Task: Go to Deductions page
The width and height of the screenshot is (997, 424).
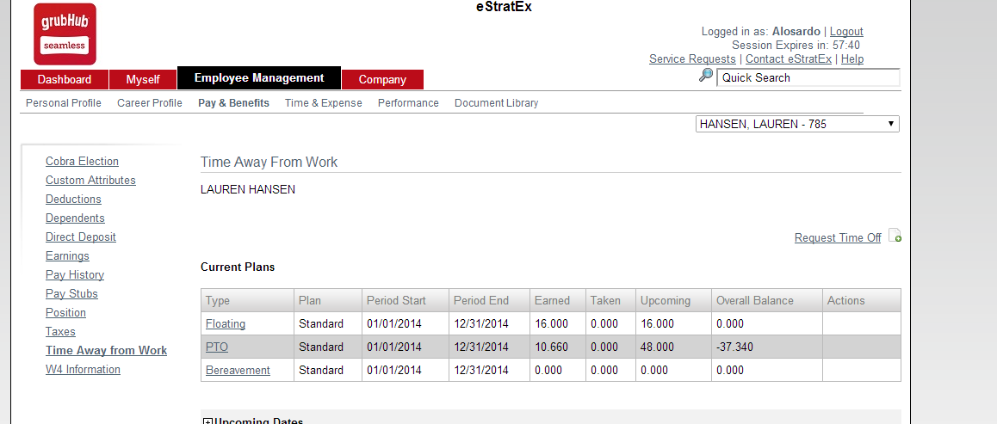Action: (73, 200)
